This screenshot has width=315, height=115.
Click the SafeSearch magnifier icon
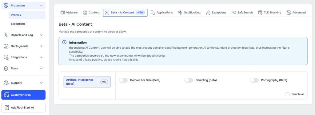234,13
